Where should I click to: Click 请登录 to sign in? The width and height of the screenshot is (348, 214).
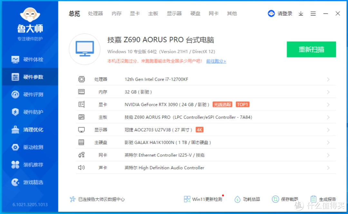coord(285,14)
